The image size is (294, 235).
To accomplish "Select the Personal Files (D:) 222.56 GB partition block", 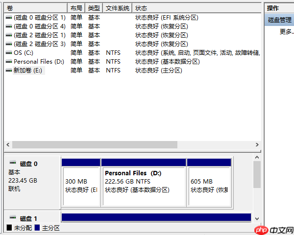I will pos(144,183).
